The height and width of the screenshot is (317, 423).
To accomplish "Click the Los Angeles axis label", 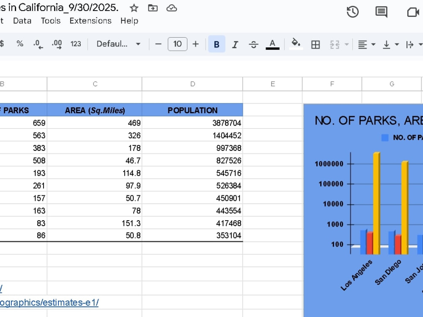I will coord(356,275).
